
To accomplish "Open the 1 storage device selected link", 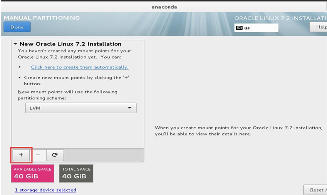I will click(x=45, y=190).
